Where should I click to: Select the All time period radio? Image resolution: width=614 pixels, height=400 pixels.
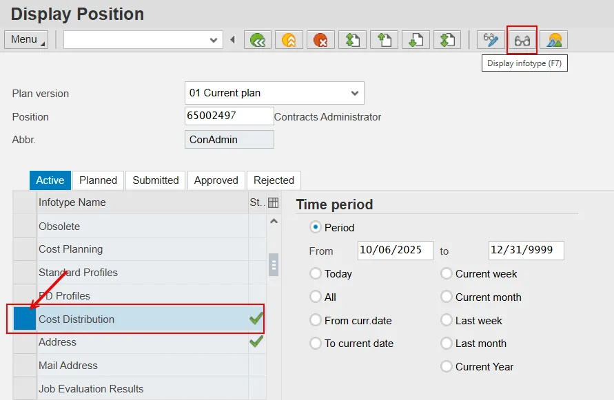[316, 297]
